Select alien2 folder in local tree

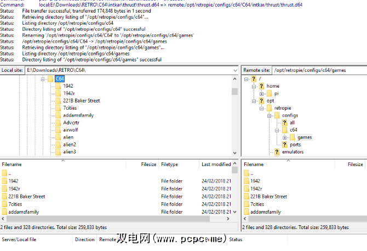(70, 145)
